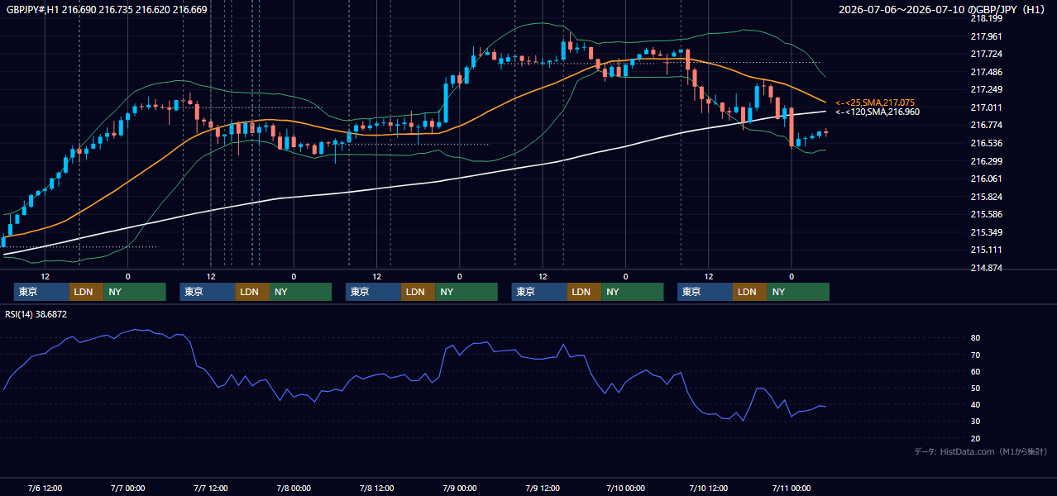Click the NY session box ending 7/7 morning
The image size is (1057, 496).
[135, 292]
